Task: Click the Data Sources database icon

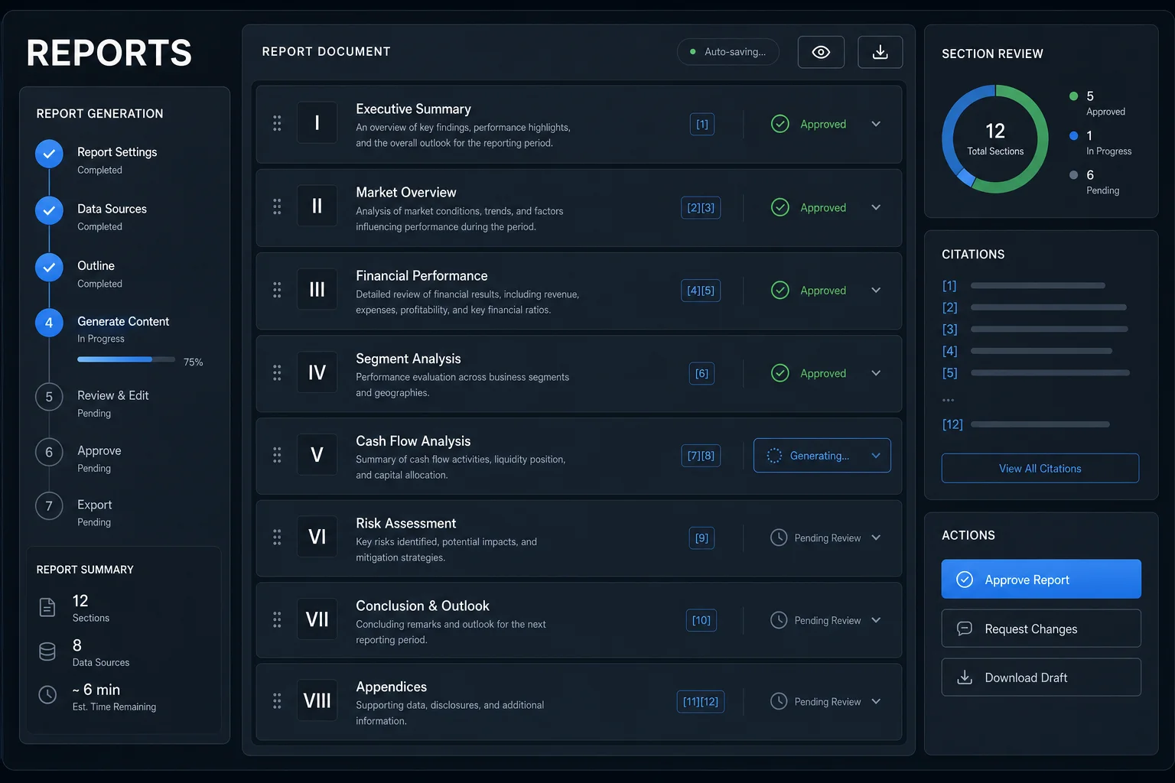Action: [x=47, y=651]
